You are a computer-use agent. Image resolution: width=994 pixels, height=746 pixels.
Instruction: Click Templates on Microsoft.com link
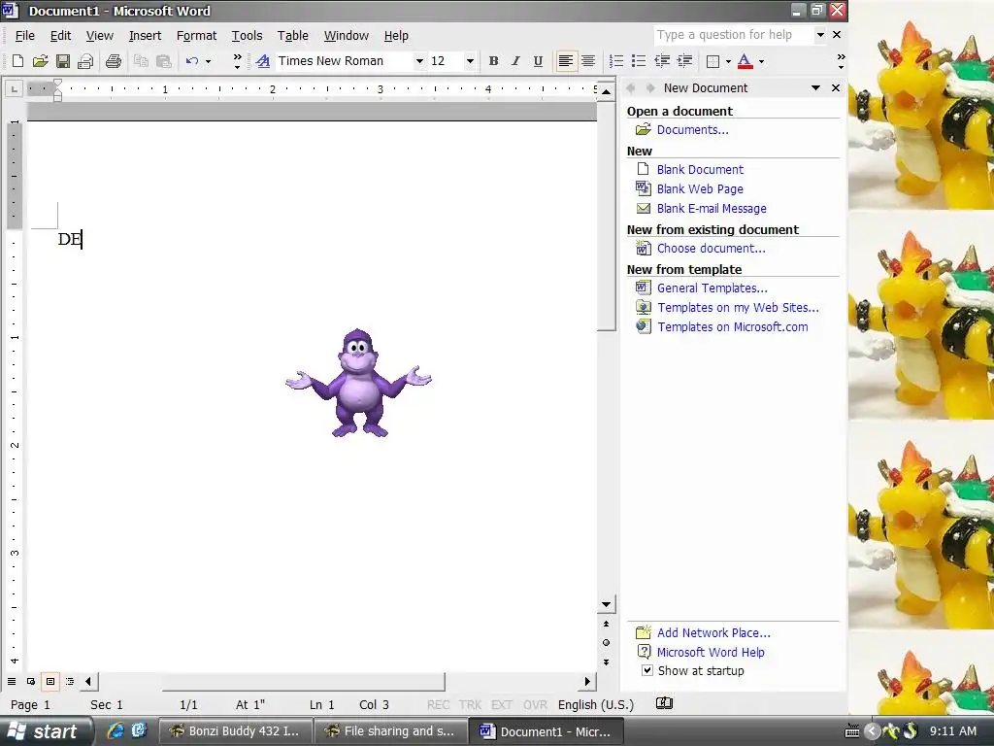[733, 327]
